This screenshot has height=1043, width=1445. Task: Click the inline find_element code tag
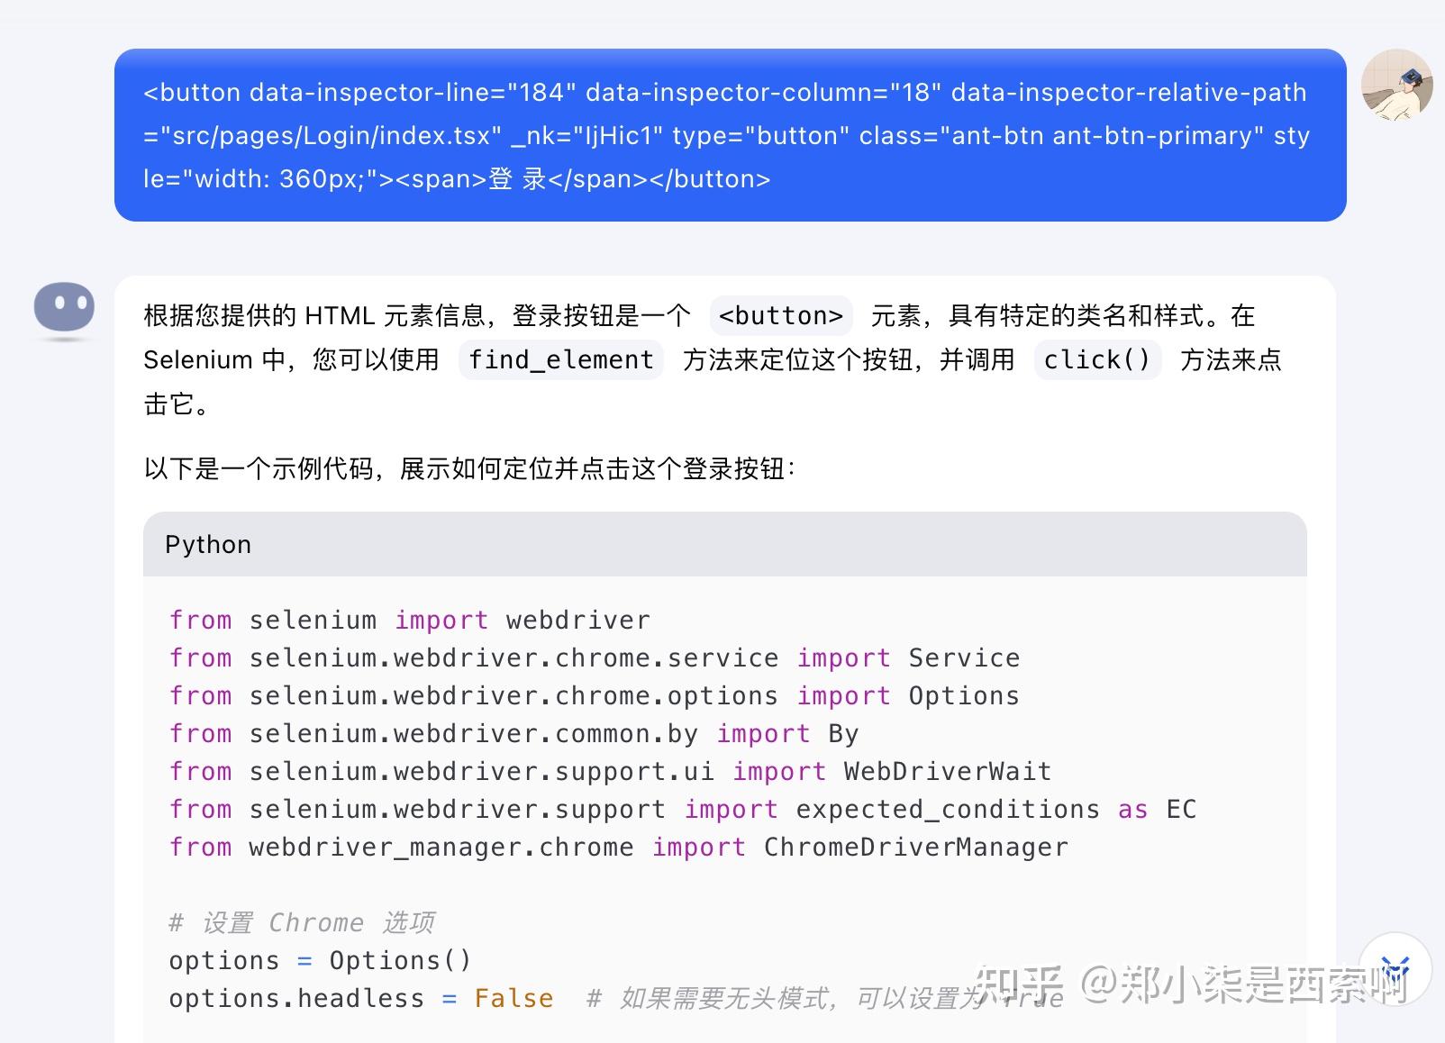coord(560,360)
